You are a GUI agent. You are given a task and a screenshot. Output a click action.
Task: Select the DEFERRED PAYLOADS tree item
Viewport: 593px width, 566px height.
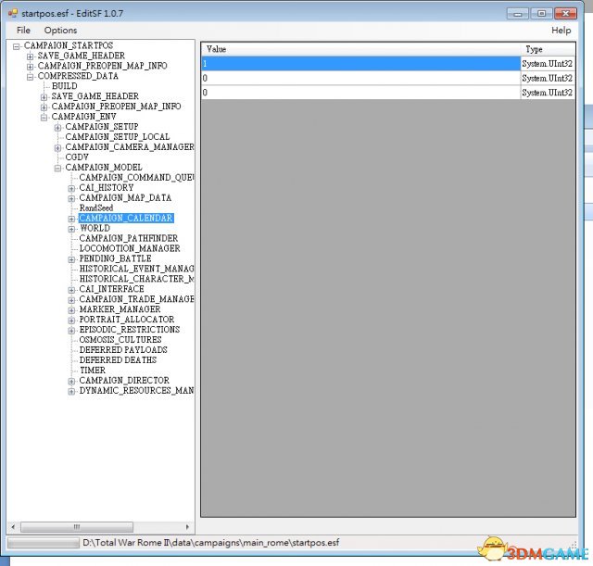click(122, 350)
